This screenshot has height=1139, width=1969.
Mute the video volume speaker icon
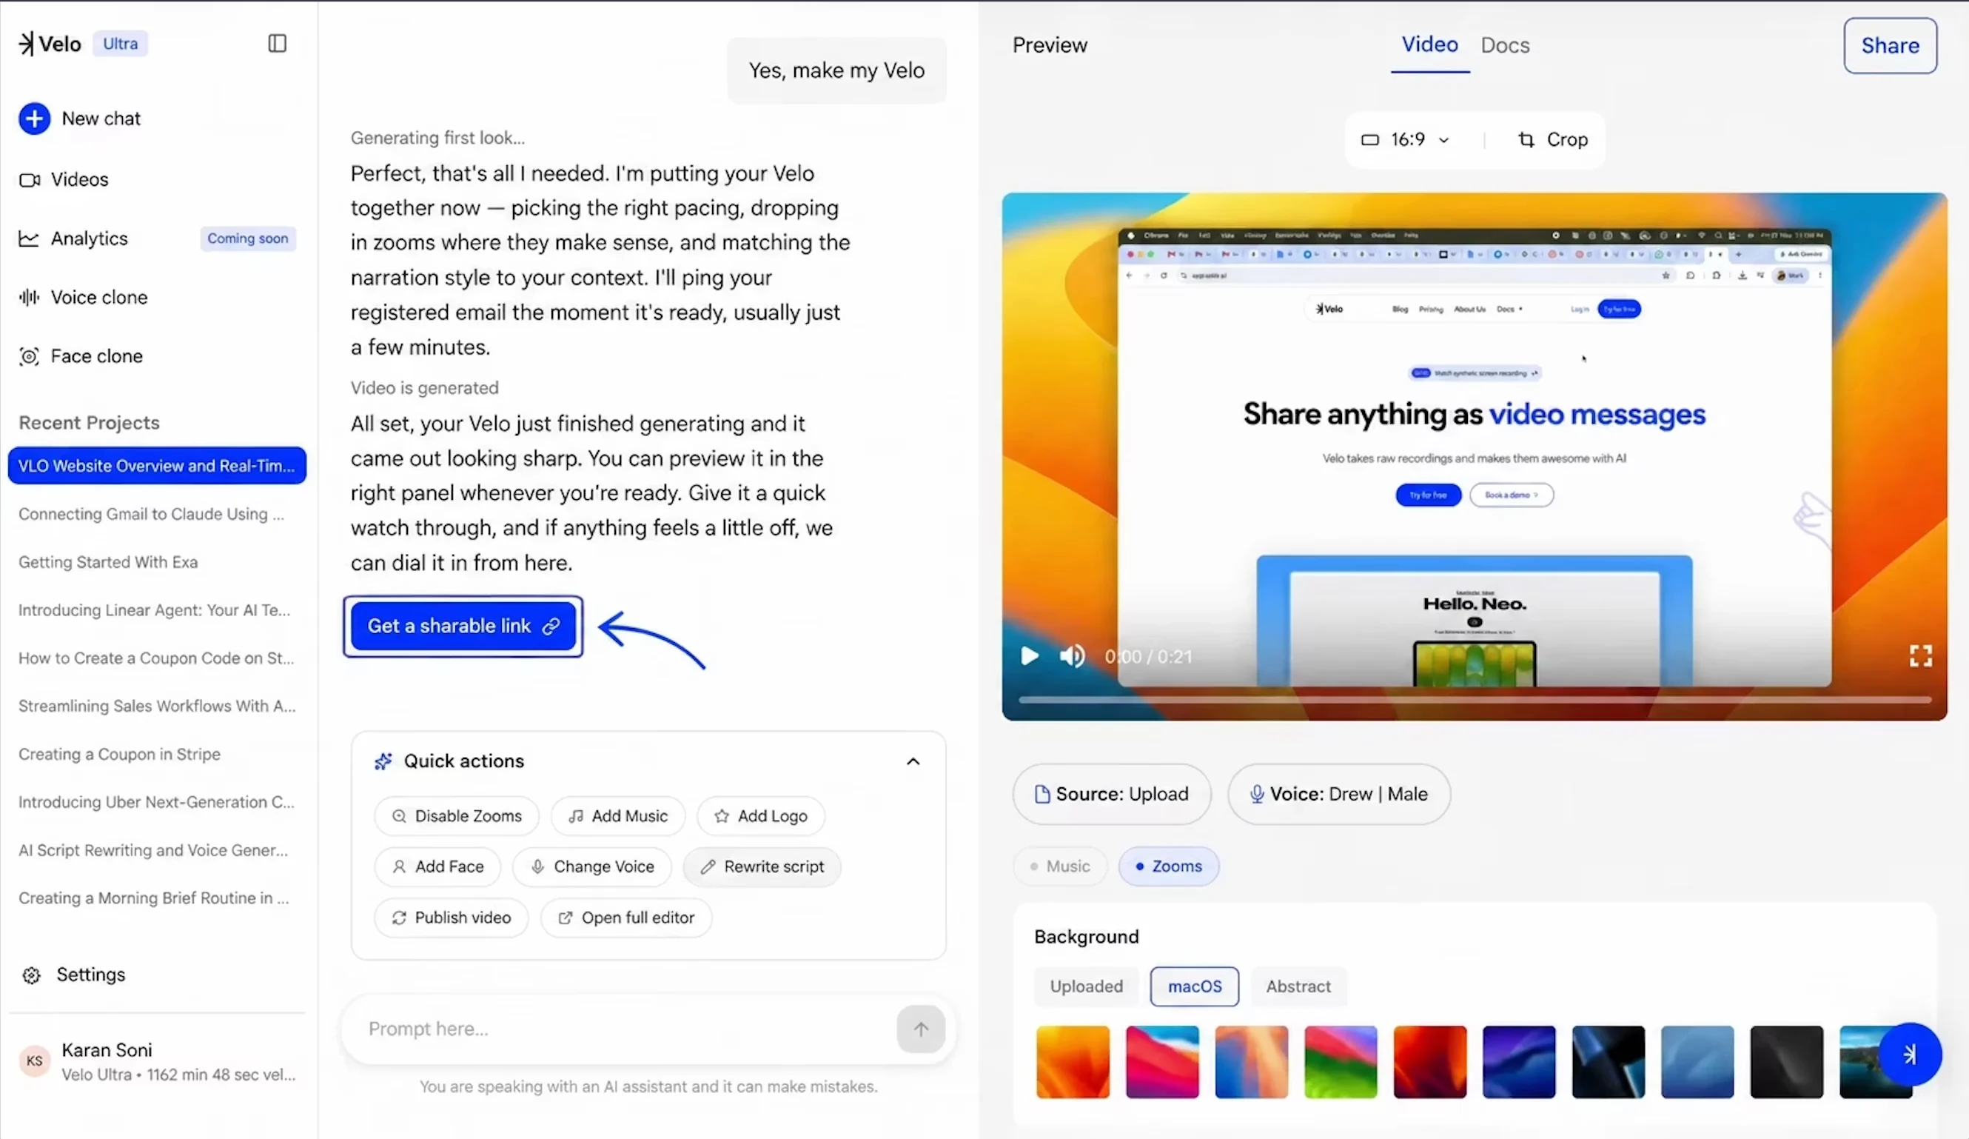(x=1072, y=656)
